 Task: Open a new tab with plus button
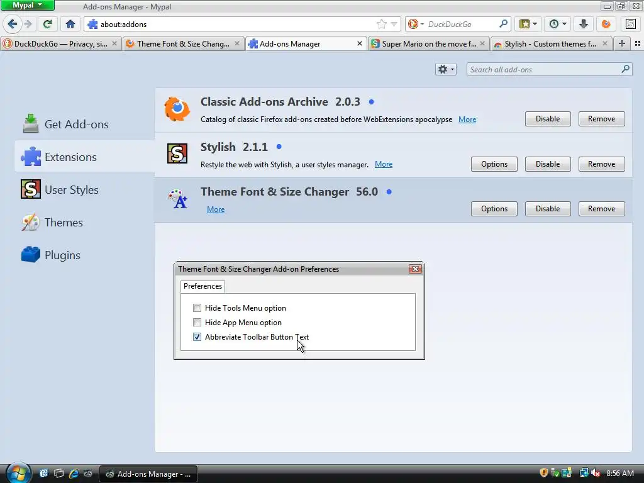[622, 43]
